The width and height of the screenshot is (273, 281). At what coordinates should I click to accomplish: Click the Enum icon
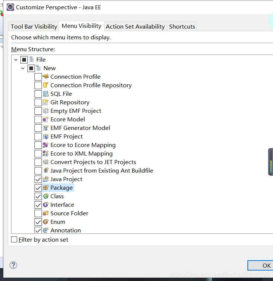(x=46, y=222)
